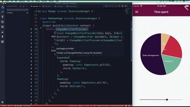Restart the debug session
190x107 pixels.
coord(122,6)
